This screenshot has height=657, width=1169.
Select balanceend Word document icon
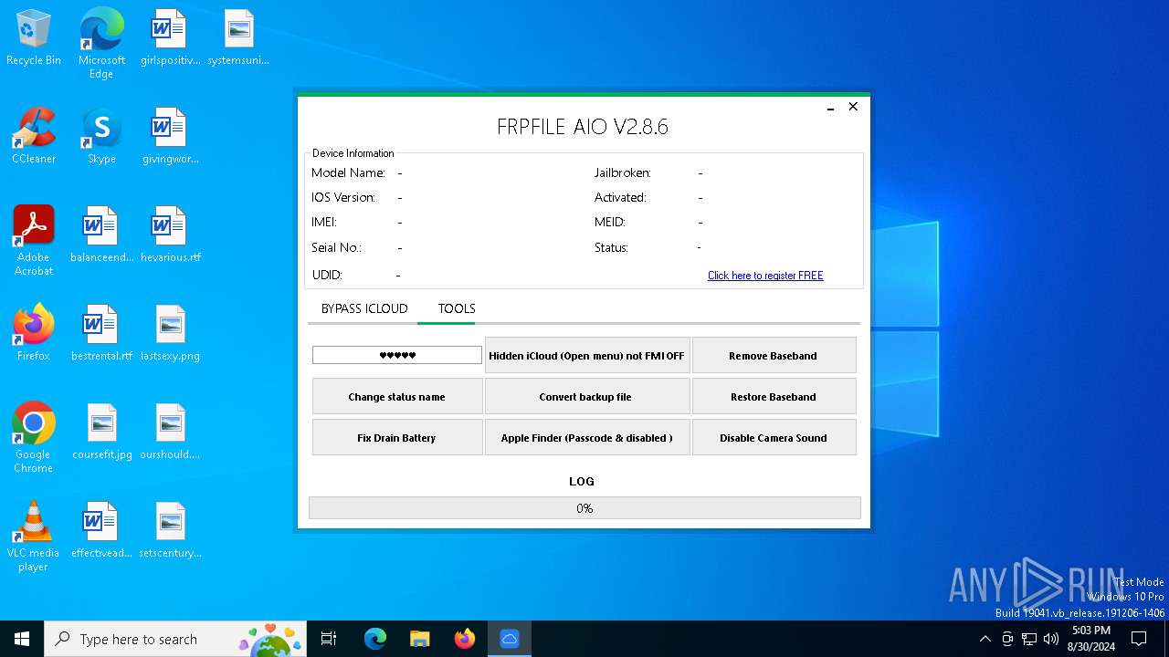pyautogui.click(x=101, y=235)
